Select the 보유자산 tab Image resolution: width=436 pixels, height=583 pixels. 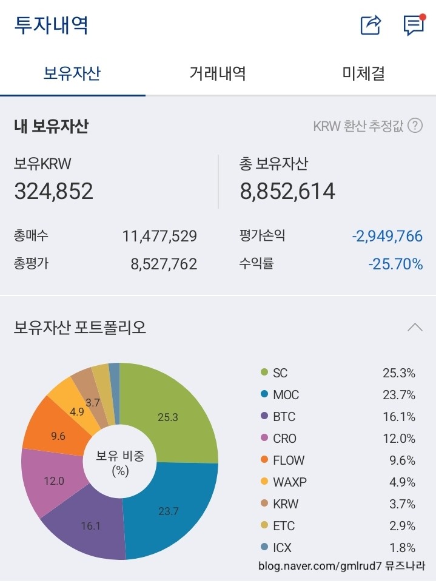tap(72, 73)
